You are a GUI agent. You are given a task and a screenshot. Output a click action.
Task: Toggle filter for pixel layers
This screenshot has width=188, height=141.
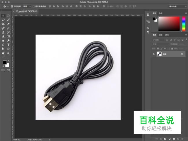[167, 40]
